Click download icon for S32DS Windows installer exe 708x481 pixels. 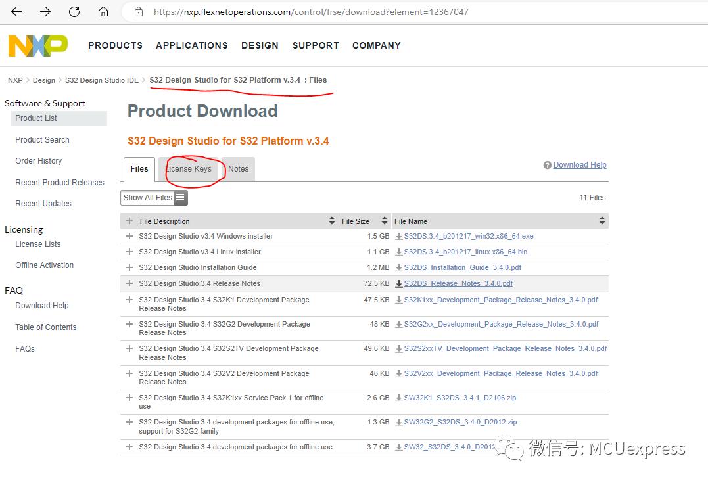pyautogui.click(x=398, y=237)
